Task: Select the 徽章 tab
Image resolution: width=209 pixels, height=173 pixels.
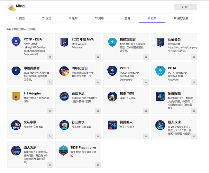Action: (152, 18)
